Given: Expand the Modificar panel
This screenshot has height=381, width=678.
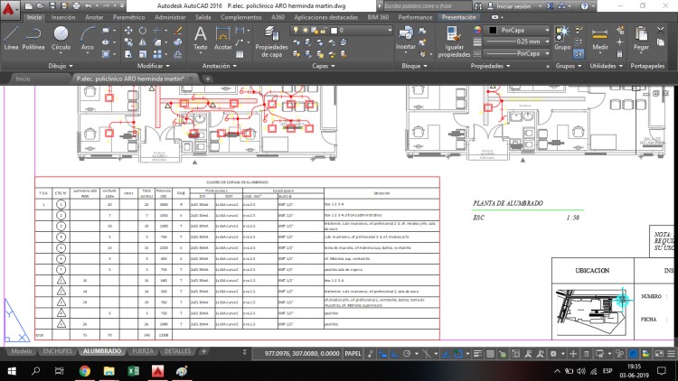Looking at the screenshot, I should 153,66.
